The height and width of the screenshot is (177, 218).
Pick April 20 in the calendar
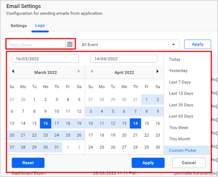(124, 135)
